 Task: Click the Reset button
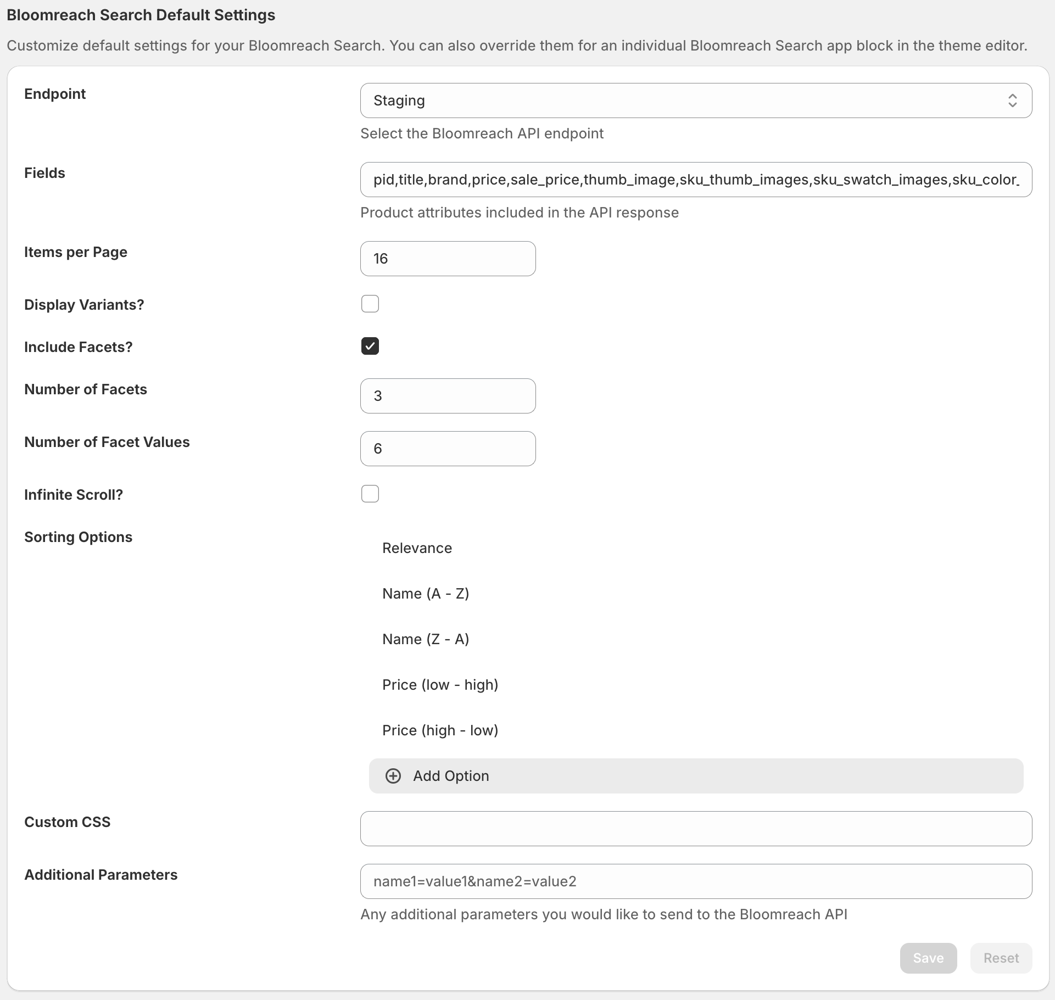pos(1001,958)
